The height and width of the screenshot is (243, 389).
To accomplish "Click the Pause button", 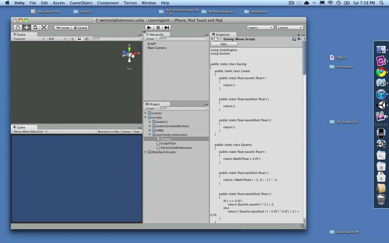I will (x=158, y=28).
